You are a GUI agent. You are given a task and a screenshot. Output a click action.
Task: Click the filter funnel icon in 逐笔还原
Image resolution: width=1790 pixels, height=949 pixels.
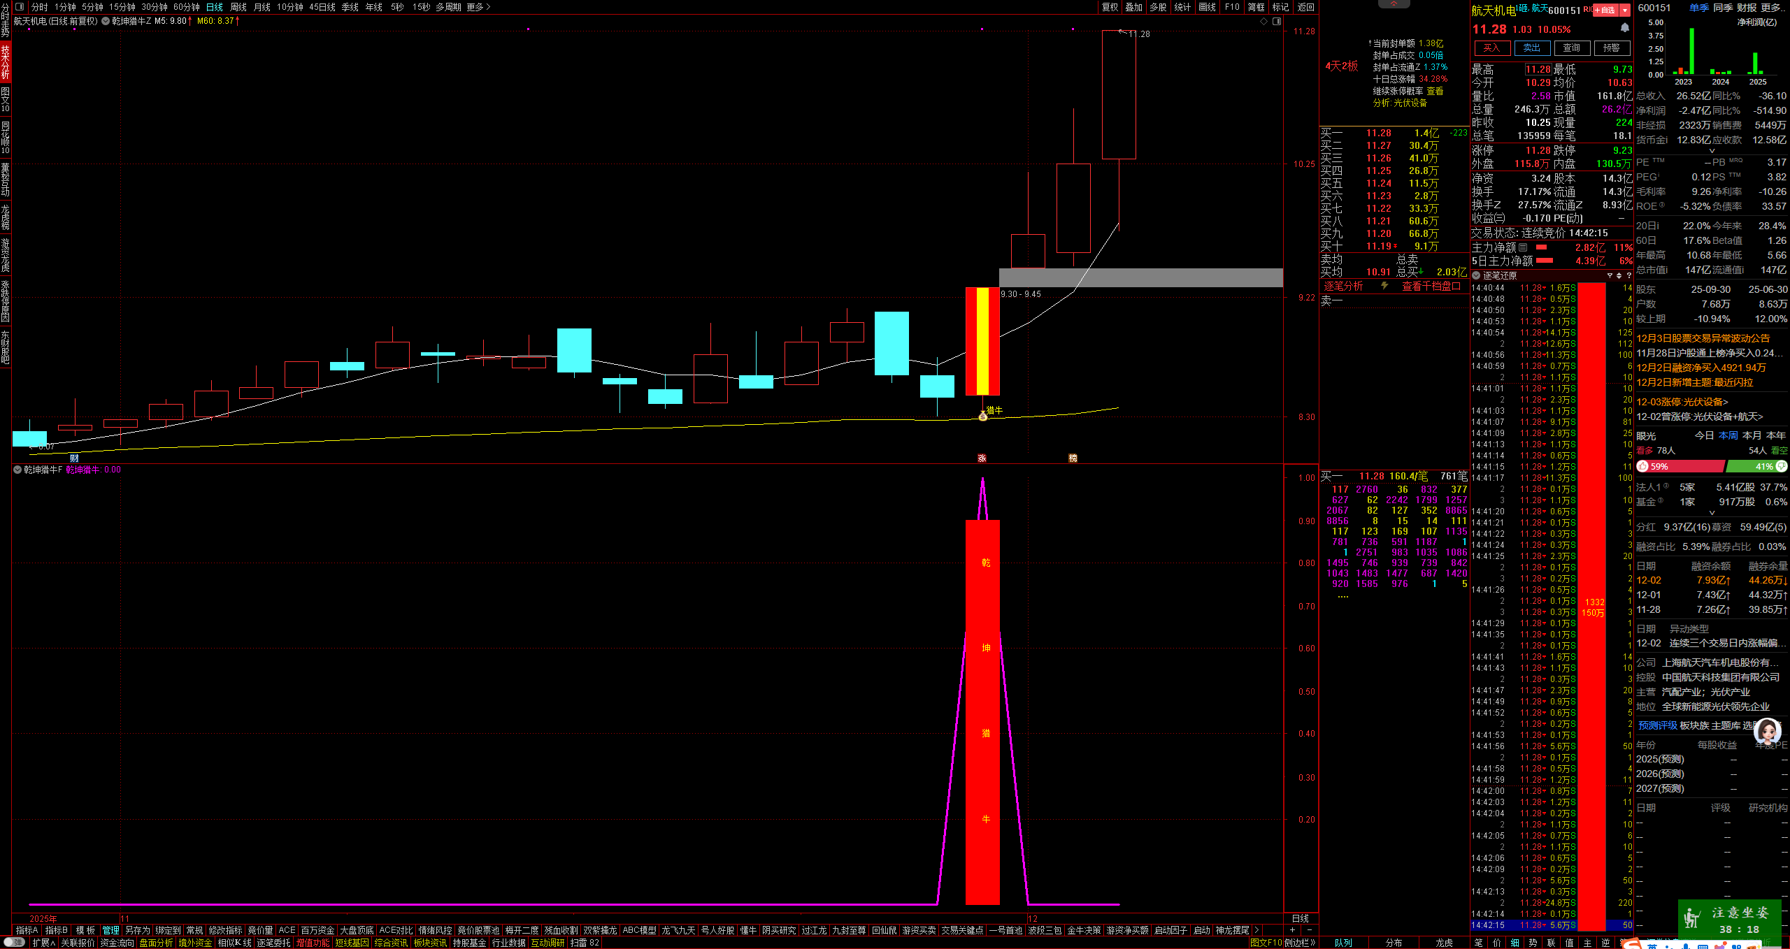click(1609, 275)
